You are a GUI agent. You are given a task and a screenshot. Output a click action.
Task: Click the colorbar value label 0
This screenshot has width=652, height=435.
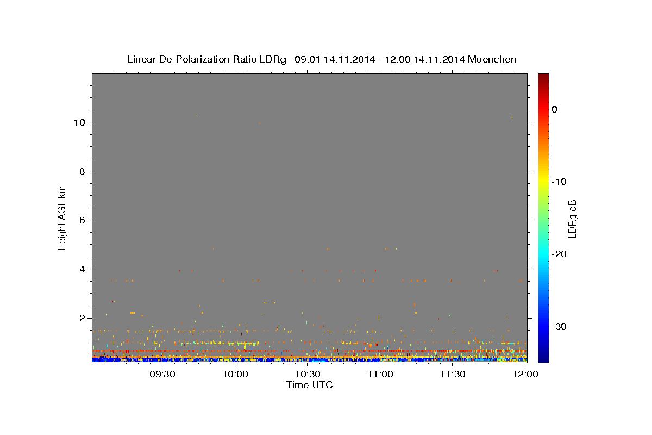[555, 109]
